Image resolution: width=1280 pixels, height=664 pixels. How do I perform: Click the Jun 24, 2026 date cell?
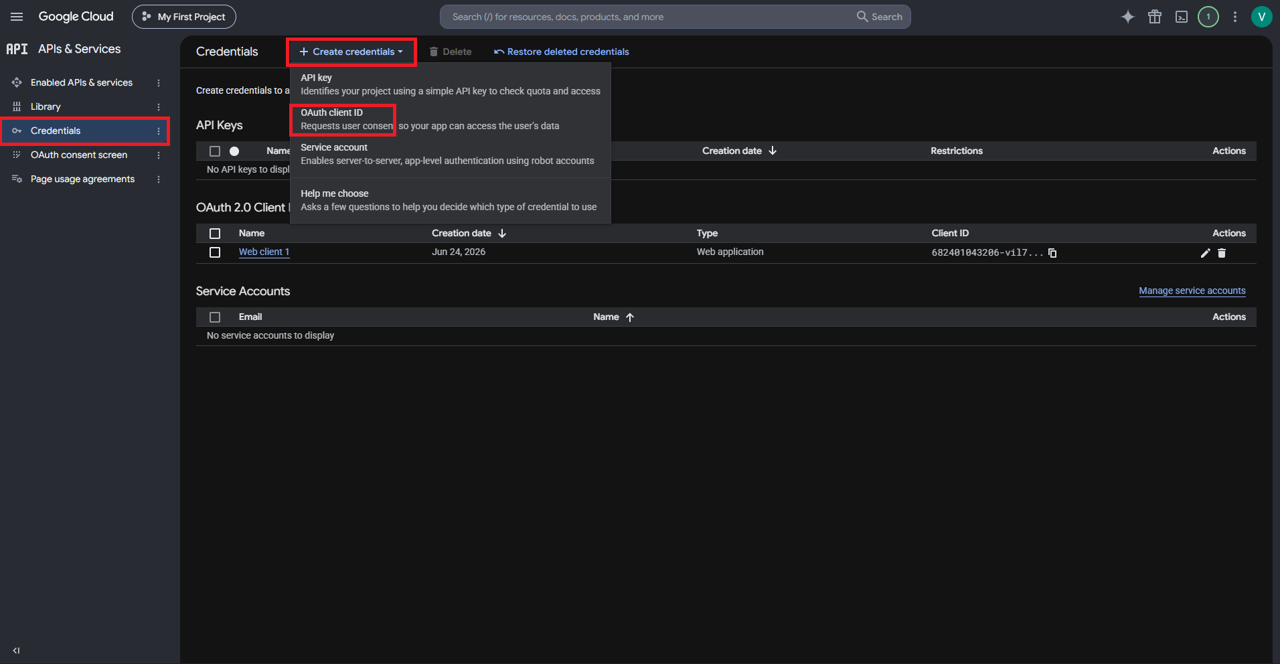[x=459, y=252]
